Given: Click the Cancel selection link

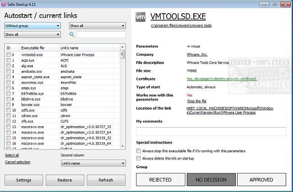Looking at the screenshot, I should [17, 162].
